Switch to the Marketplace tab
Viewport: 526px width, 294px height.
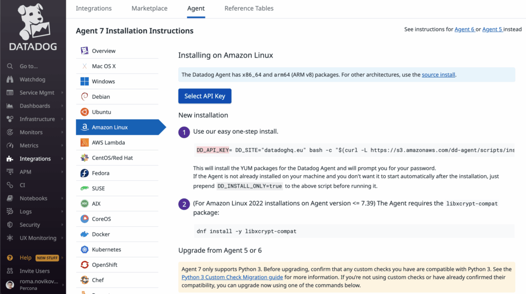tap(149, 9)
